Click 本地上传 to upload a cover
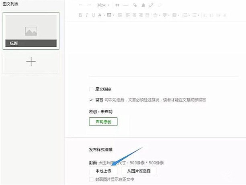This screenshot has width=246, height=185. 103,171
